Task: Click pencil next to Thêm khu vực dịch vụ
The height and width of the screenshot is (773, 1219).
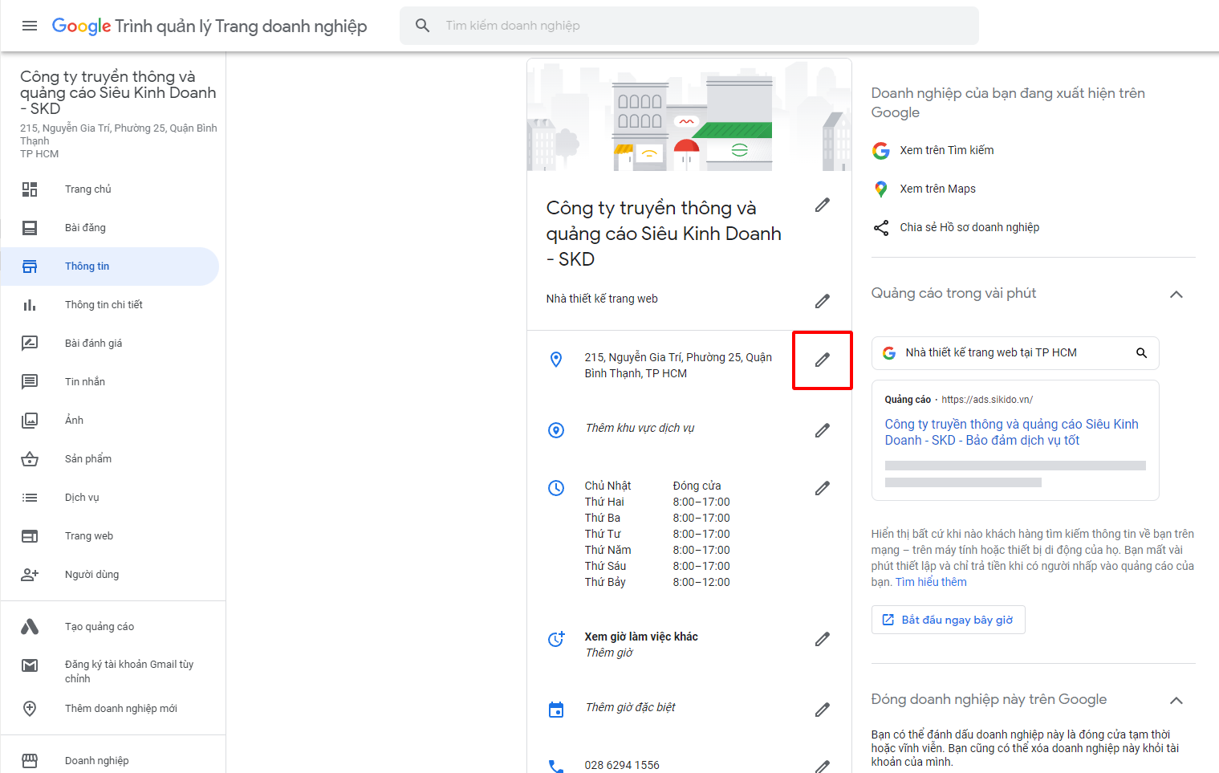Action: click(x=822, y=431)
